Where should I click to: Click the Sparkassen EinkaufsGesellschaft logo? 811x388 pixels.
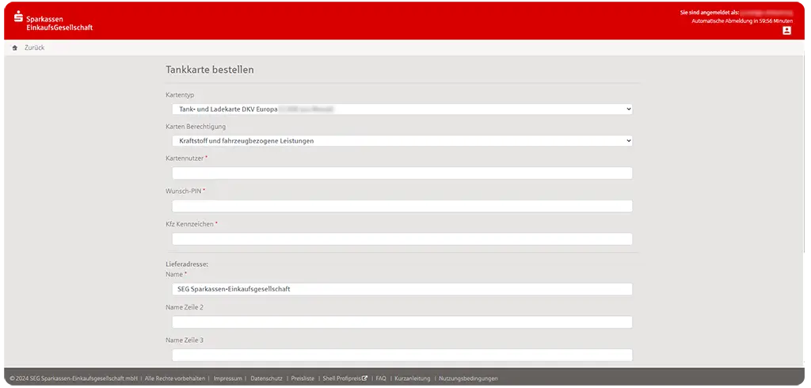click(x=53, y=21)
